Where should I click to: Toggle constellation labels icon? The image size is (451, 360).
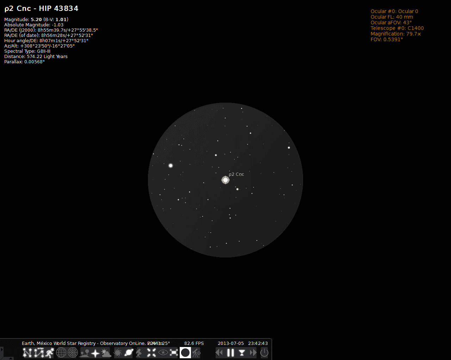click(x=39, y=353)
